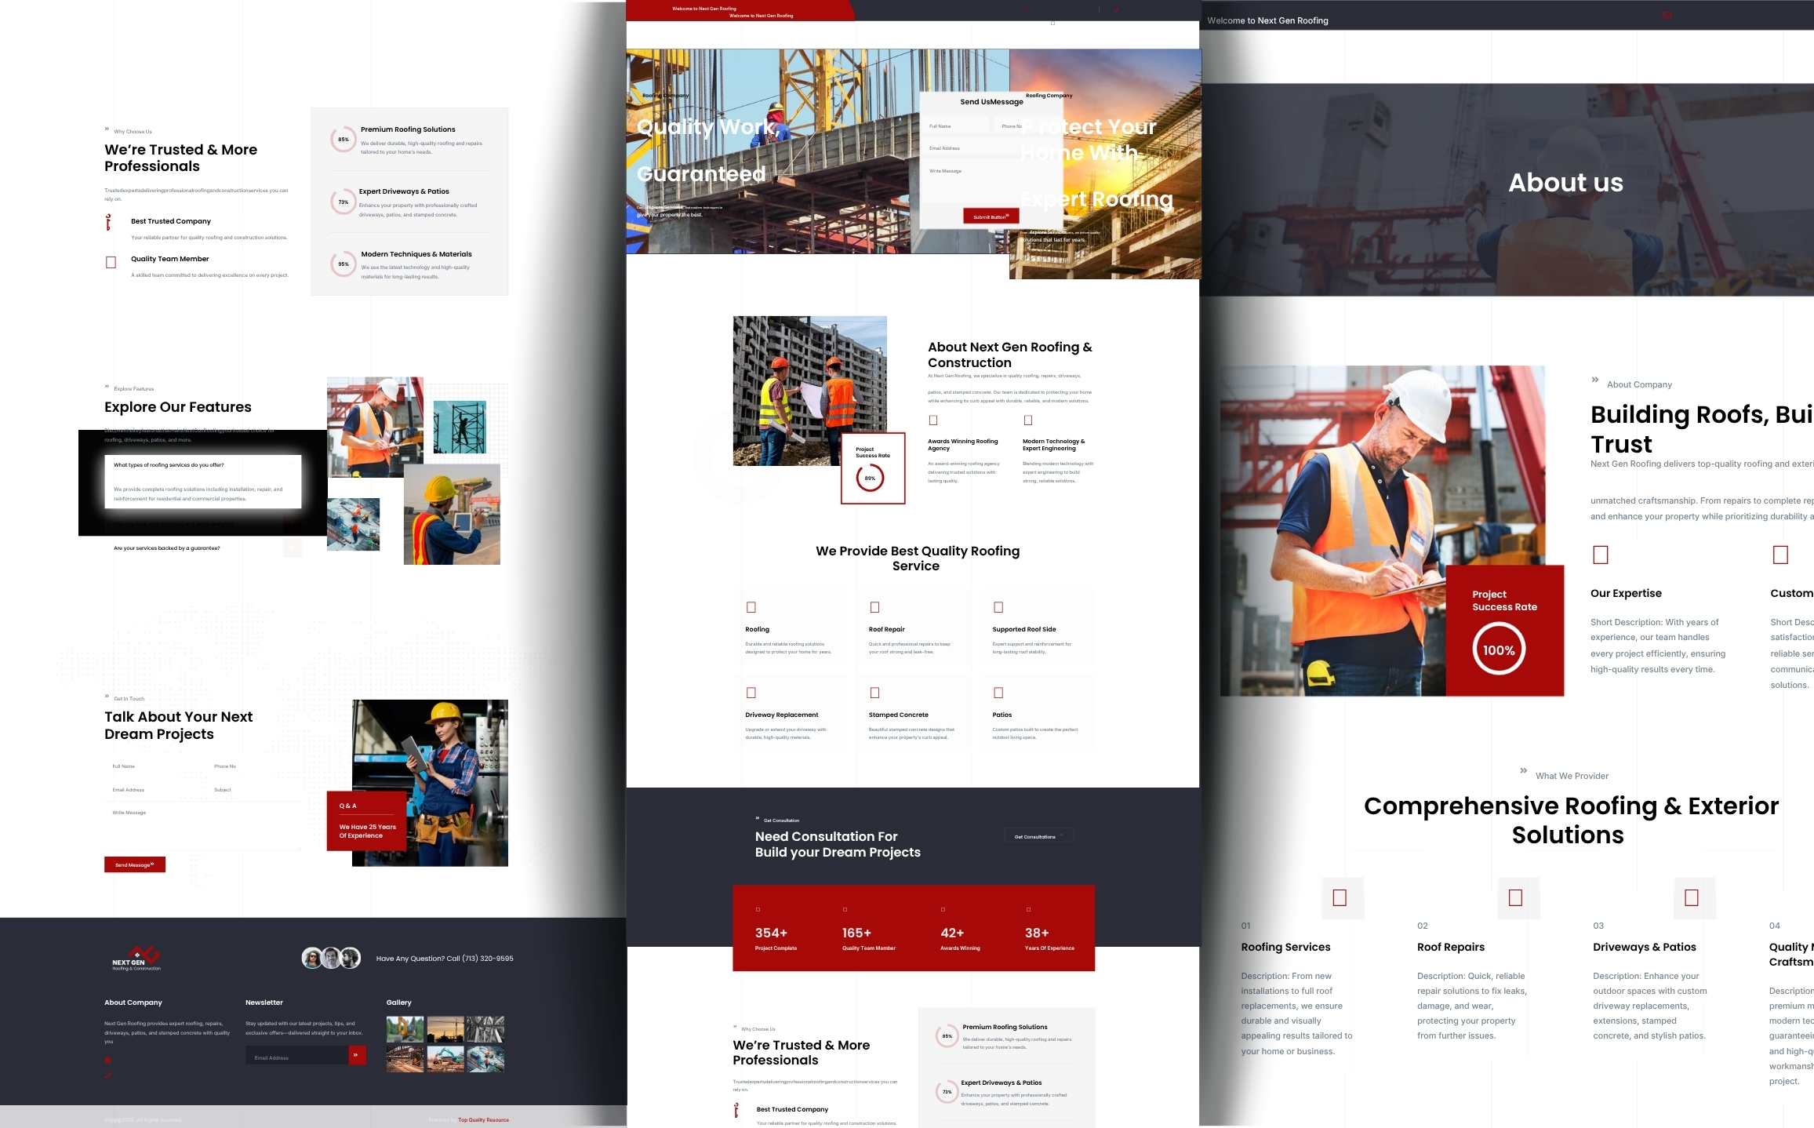Click the icon above Our Expertise
The image size is (1814, 1128).
(1601, 555)
